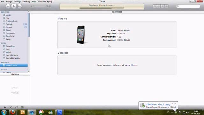Open the colorful pinwheel taskbar app
Viewport: 204px width, 115px height.
pos(41,112)
